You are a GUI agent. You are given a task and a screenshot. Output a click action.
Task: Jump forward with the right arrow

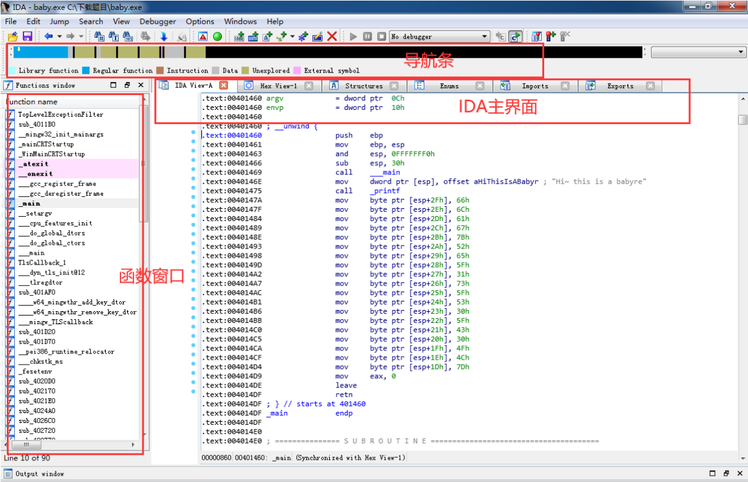pyautogui.click(x=70, y=37)
